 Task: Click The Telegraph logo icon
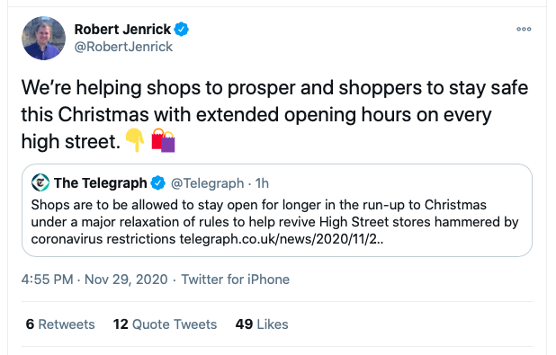point(40,182)
